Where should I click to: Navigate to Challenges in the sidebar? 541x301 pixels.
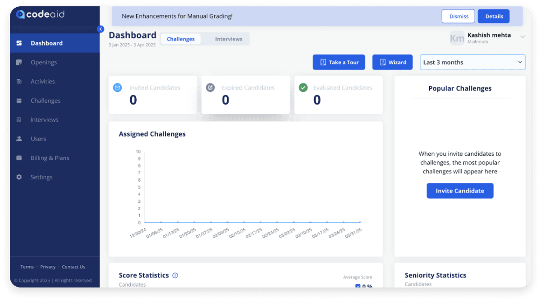55,100
